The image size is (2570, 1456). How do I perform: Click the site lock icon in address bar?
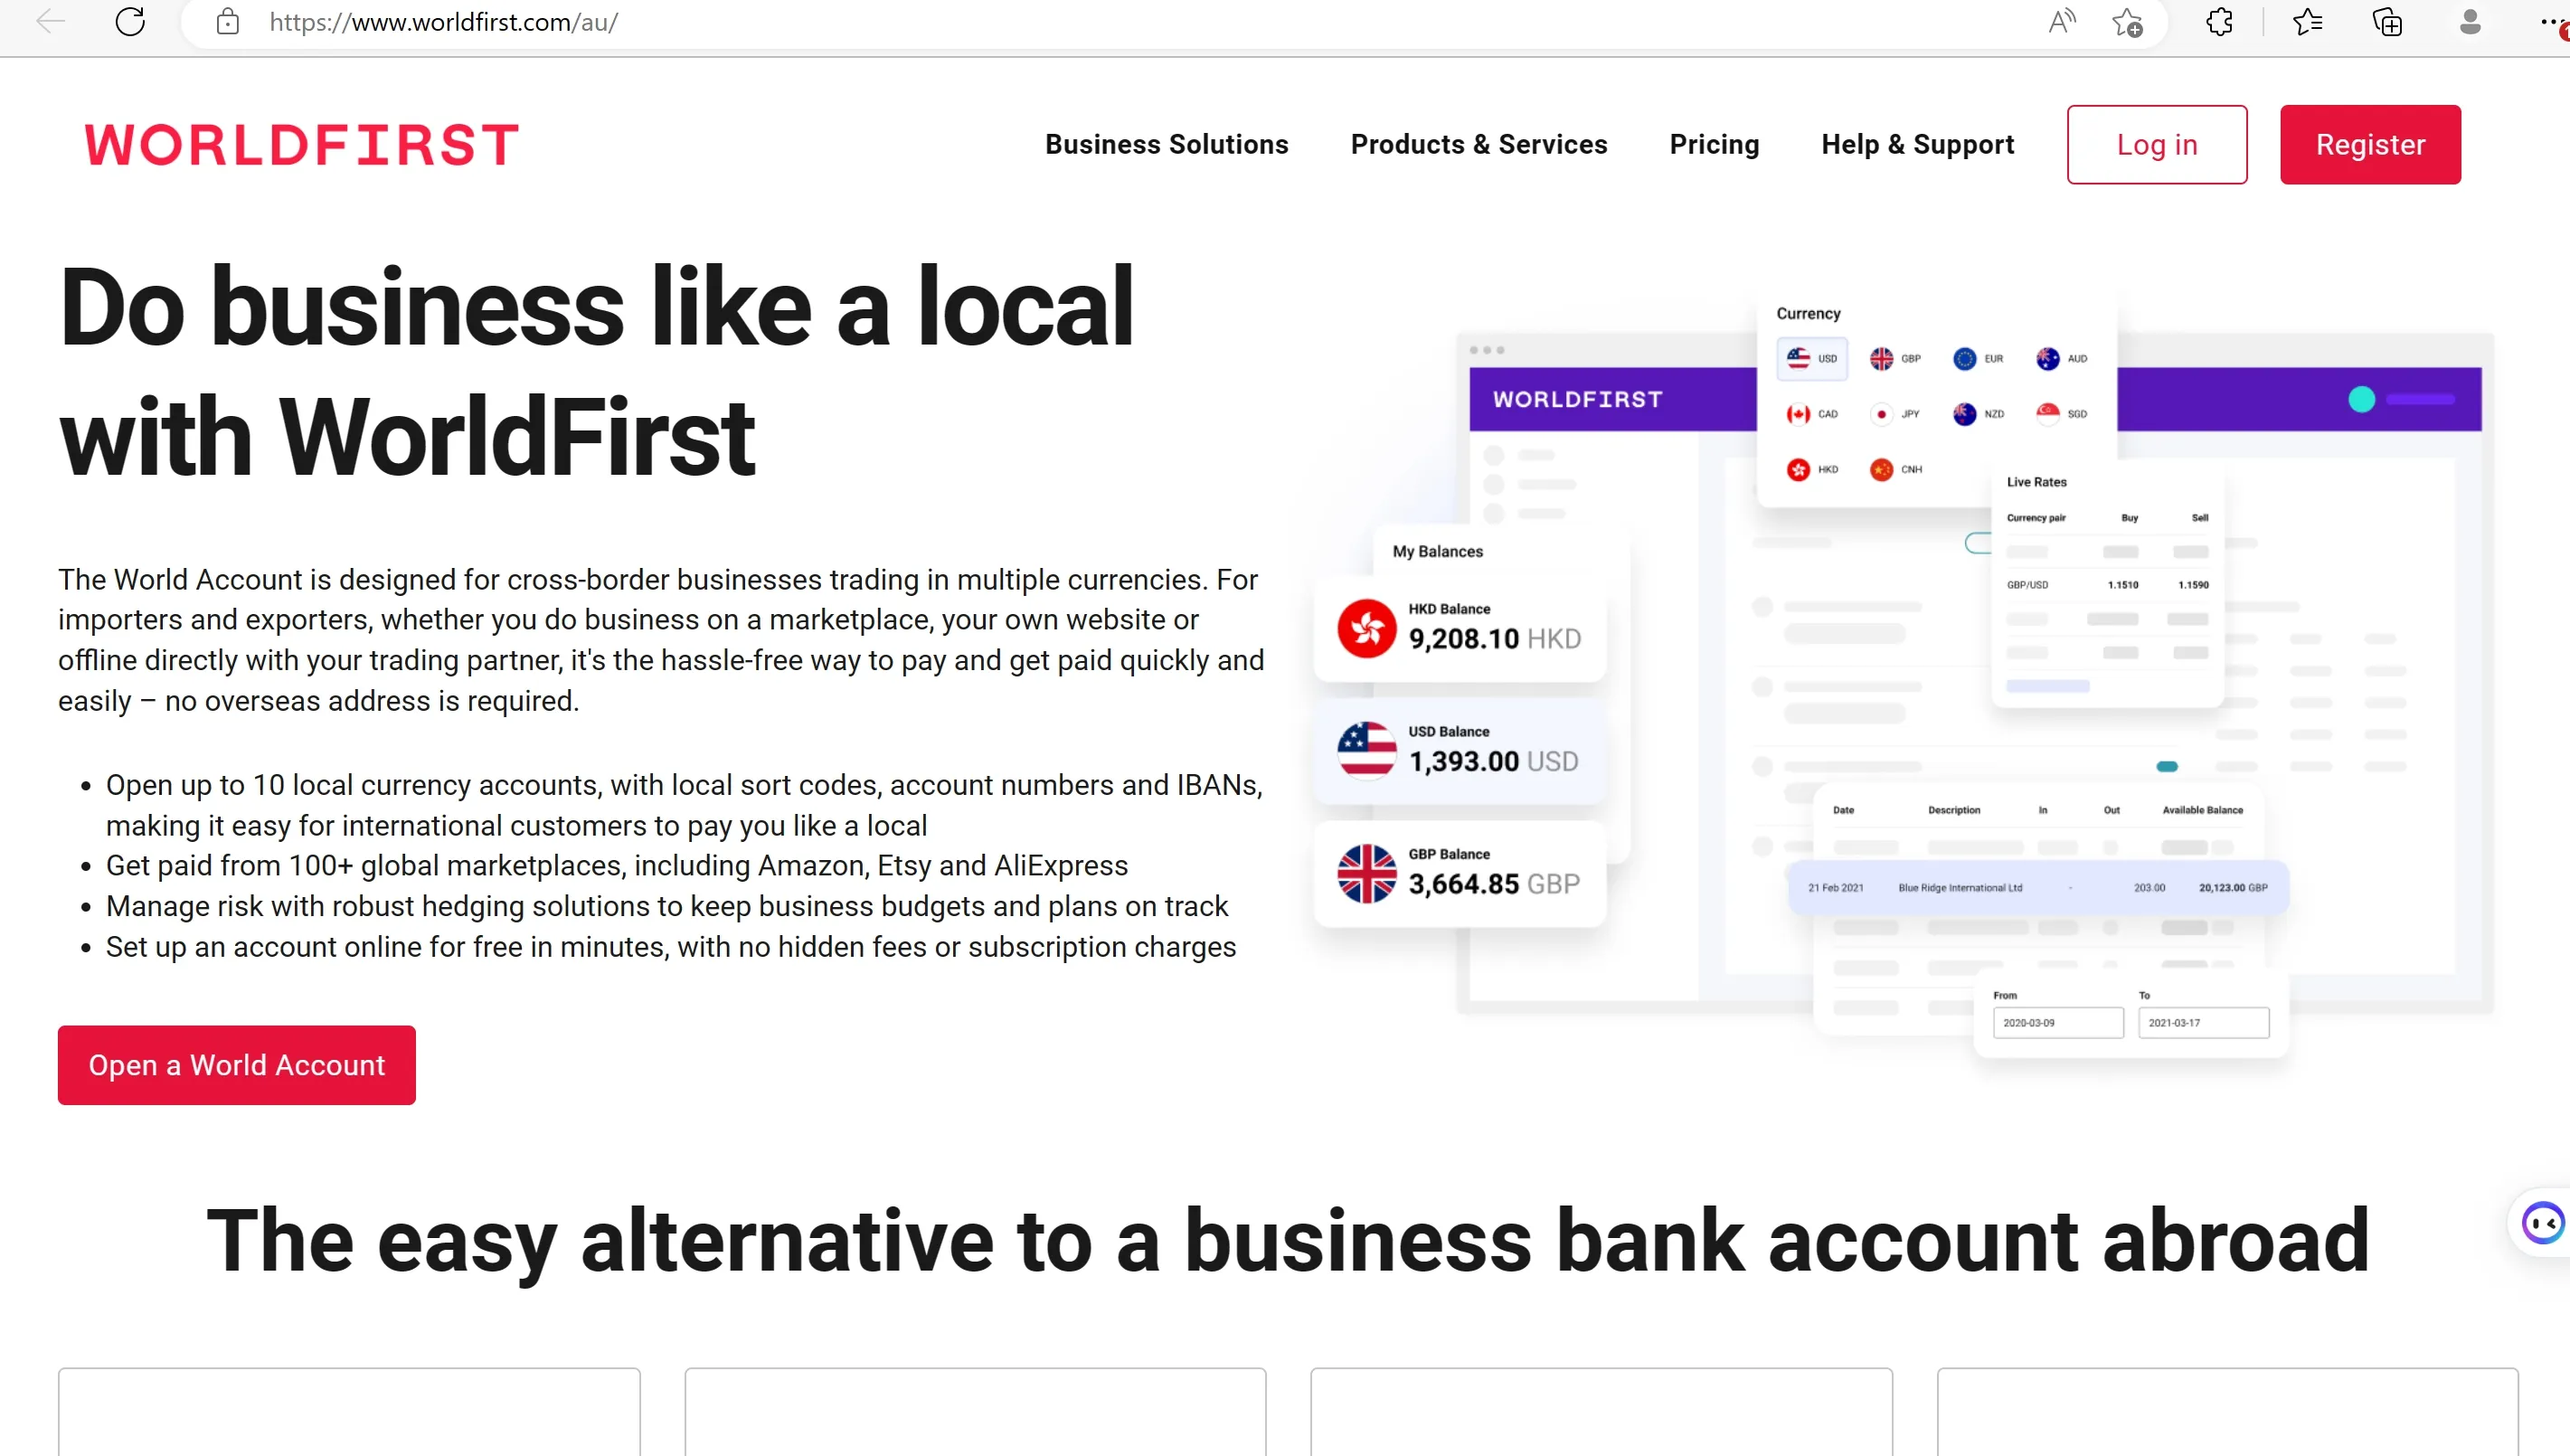tap(228, 21)
